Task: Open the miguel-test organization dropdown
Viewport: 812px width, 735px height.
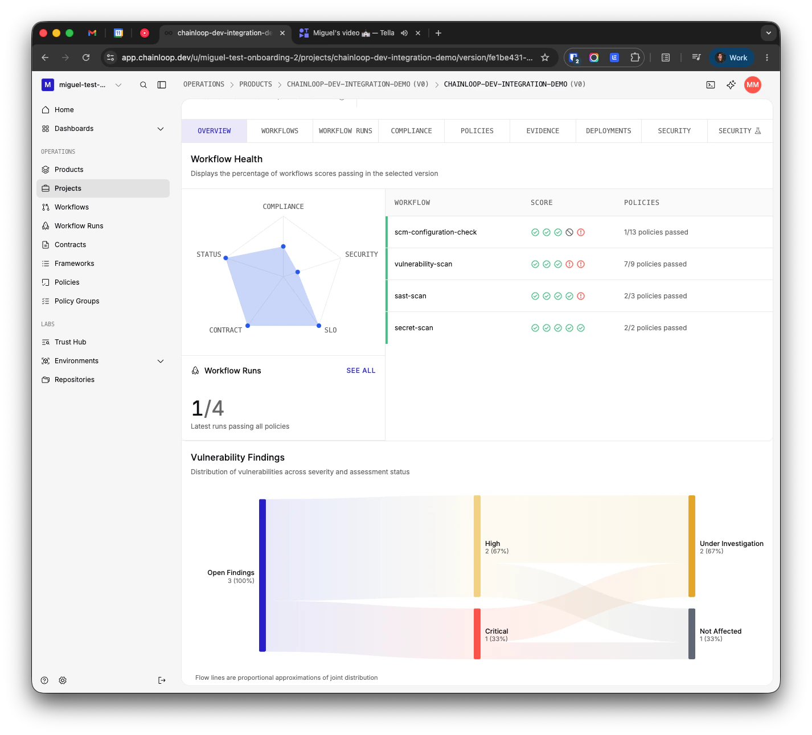Action: click(x=82, y=85)
